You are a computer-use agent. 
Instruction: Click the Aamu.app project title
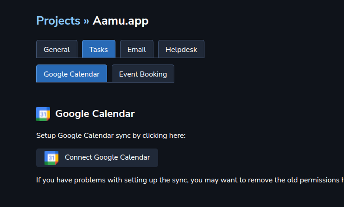tap(121, 21)
